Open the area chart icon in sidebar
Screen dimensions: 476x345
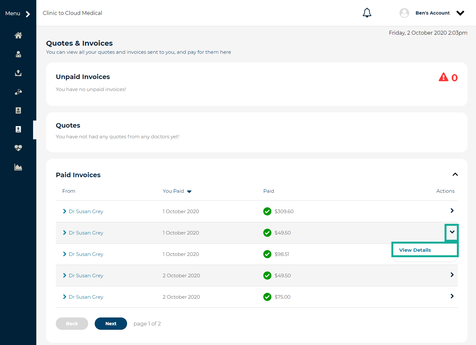[x=18, y=167]
